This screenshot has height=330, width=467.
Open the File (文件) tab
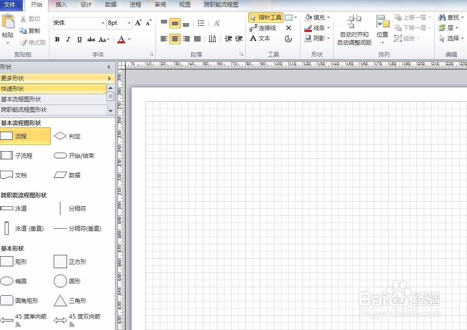pyautogui.click(x=11, y=5)
